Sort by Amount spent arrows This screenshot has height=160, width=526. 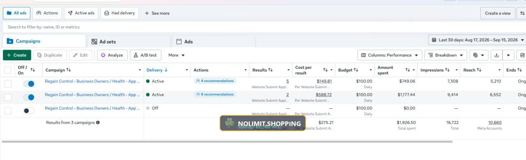(408, 70)
